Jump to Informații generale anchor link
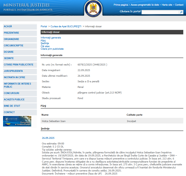This screenshot has height=176, width=186. 51,38
